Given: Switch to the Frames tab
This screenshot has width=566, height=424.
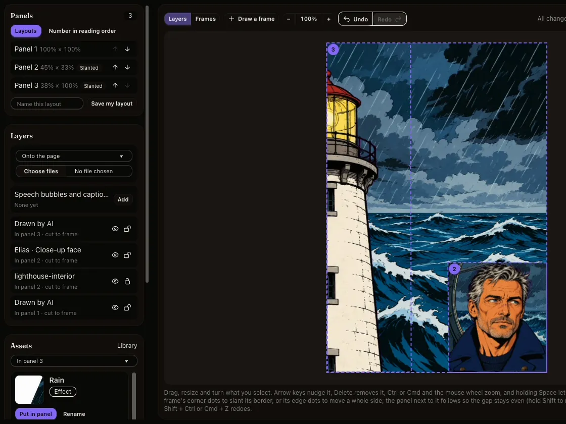Looking at the screenshot, I should (x=205, y=19).
